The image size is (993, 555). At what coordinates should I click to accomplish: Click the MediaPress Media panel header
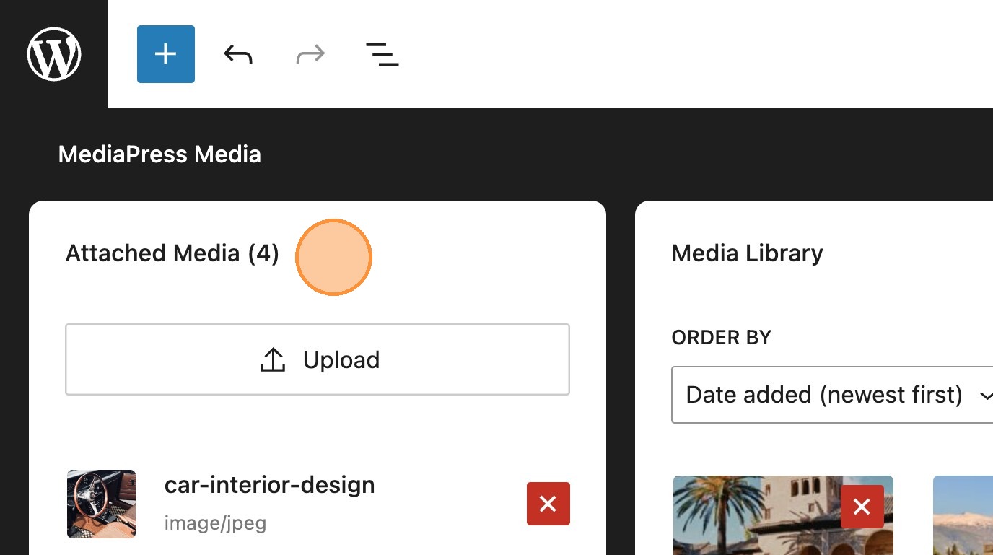159,154
